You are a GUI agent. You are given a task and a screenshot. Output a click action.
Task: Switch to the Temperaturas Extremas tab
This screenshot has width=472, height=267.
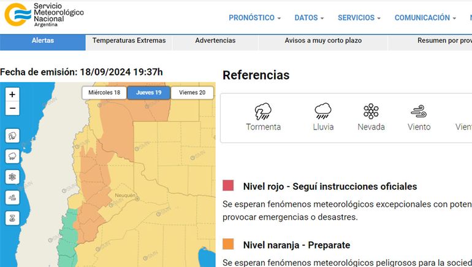129,41
